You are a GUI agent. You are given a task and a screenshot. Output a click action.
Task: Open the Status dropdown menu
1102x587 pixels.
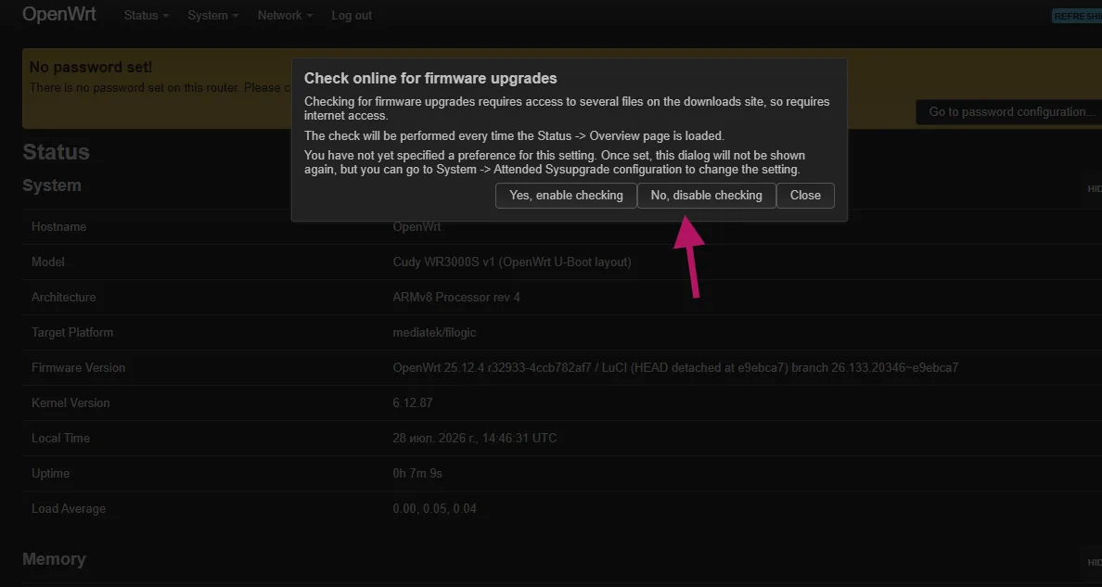pos(147,16)
